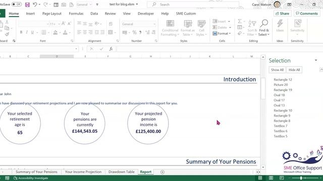Open the Name Box dropdown arrow
Viewport: 323px width, 181px height.
pos(76,49)
